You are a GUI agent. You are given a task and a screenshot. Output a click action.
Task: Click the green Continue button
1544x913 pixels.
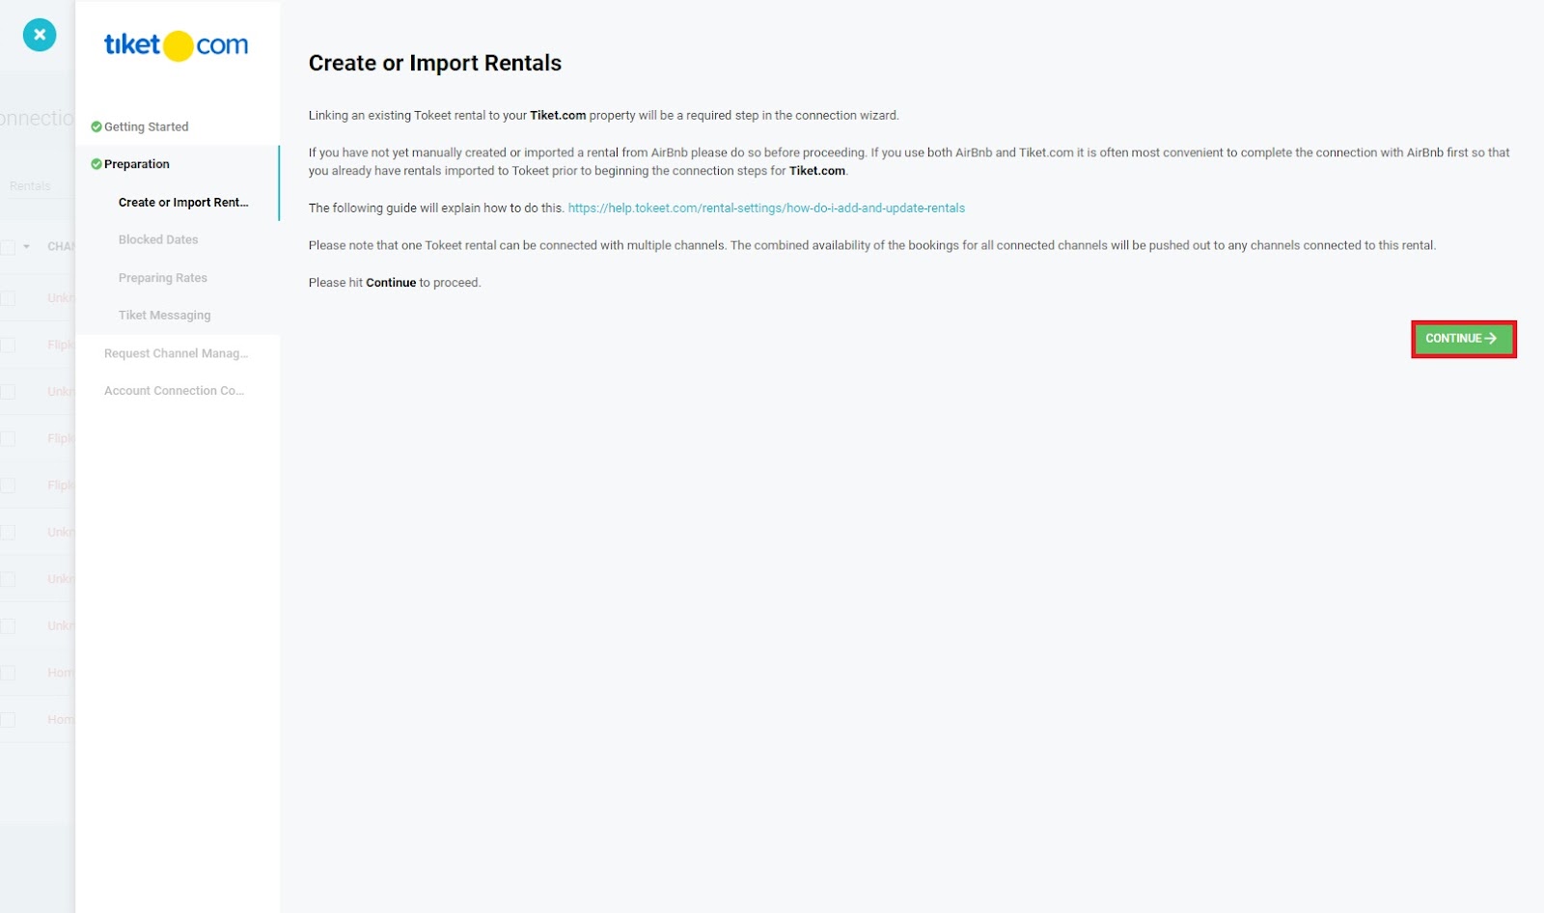1463,339
